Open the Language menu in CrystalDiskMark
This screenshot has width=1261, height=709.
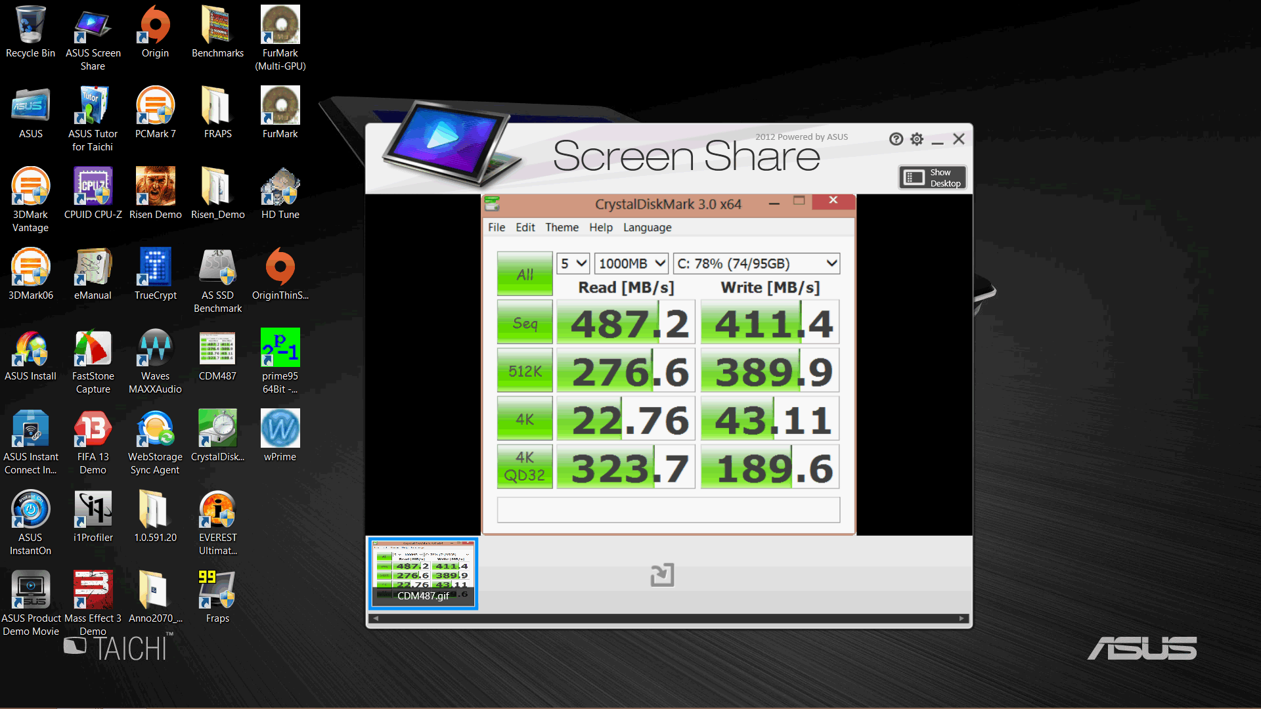647,227
